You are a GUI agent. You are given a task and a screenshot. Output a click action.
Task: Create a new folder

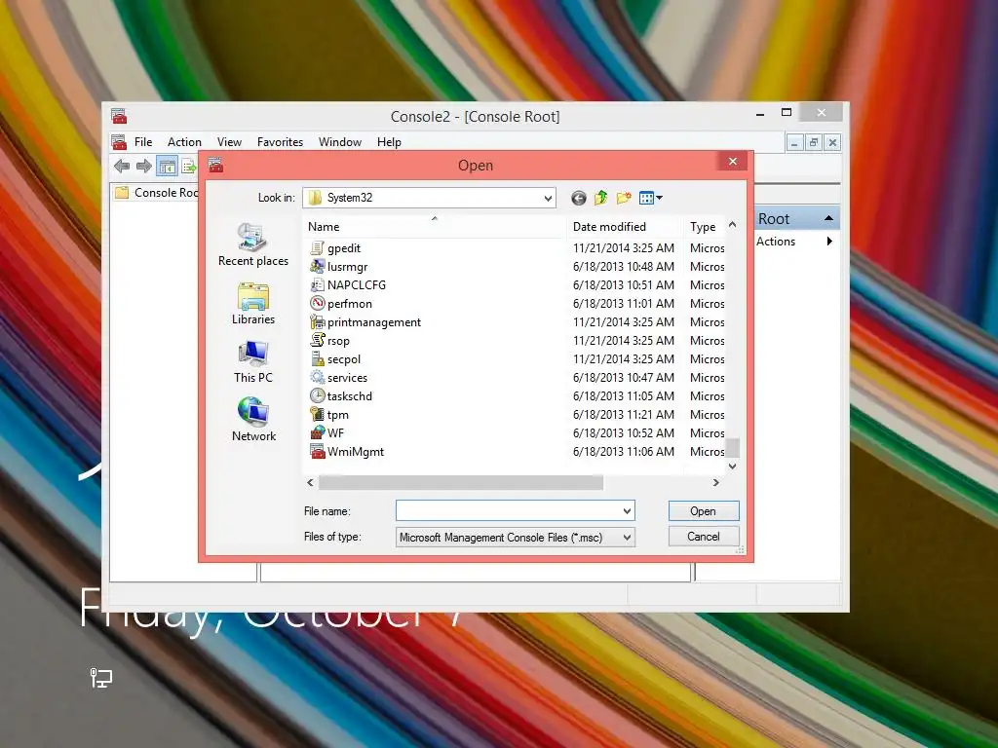tap(624, 199)
